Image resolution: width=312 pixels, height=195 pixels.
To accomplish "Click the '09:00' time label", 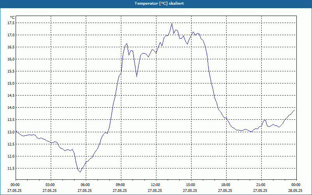I will coord(121,185).
